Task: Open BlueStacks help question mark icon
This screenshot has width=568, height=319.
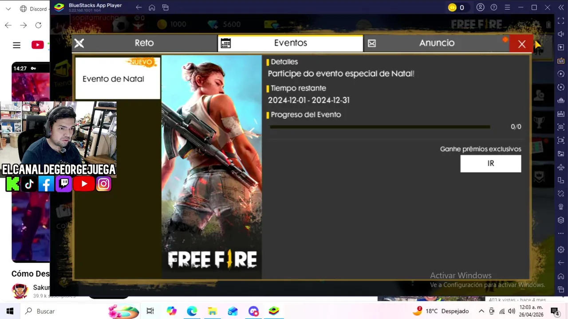Action: (x=494, y=8)
